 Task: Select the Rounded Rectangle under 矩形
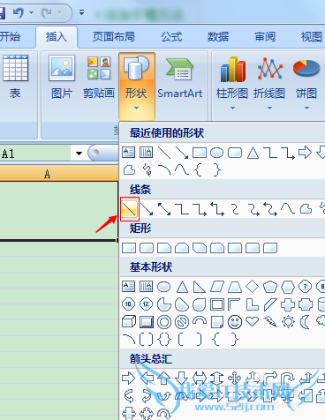click(x=147, y=248)
